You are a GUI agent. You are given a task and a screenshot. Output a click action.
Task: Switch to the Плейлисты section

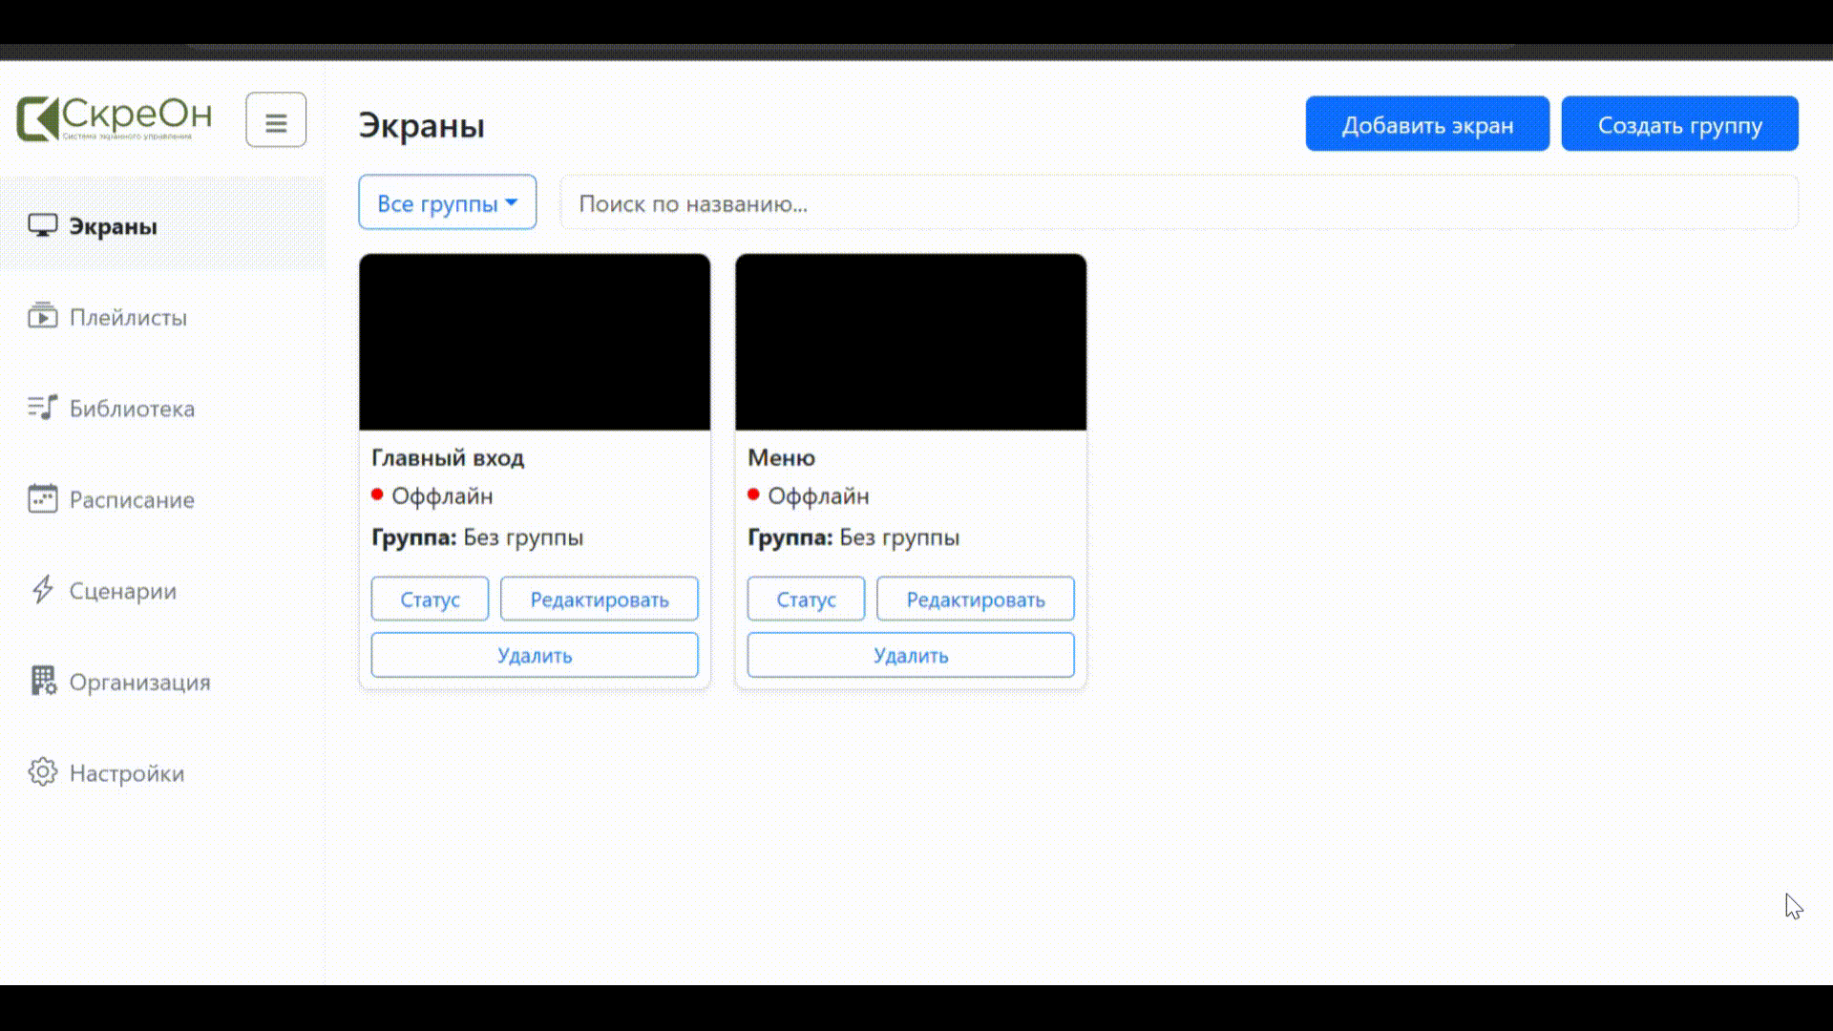[128, 318]
